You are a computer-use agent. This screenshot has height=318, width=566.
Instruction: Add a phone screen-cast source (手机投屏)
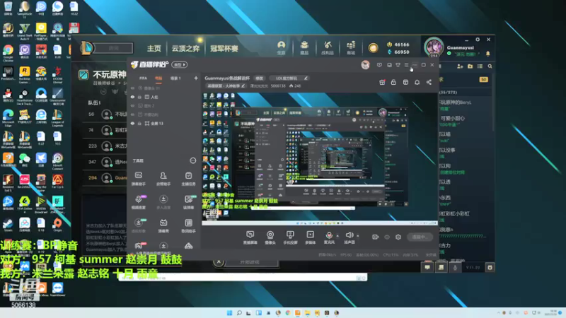tap(290, 237)
